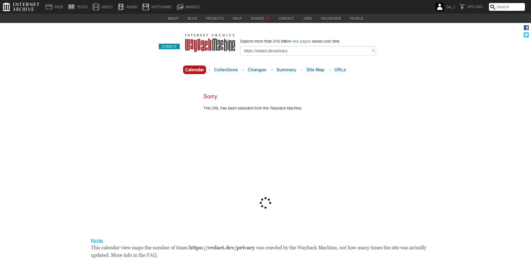This screenshot has width=531, height=259.
Task: Click the 'Sorry.' heading
Action: (211, 96)
